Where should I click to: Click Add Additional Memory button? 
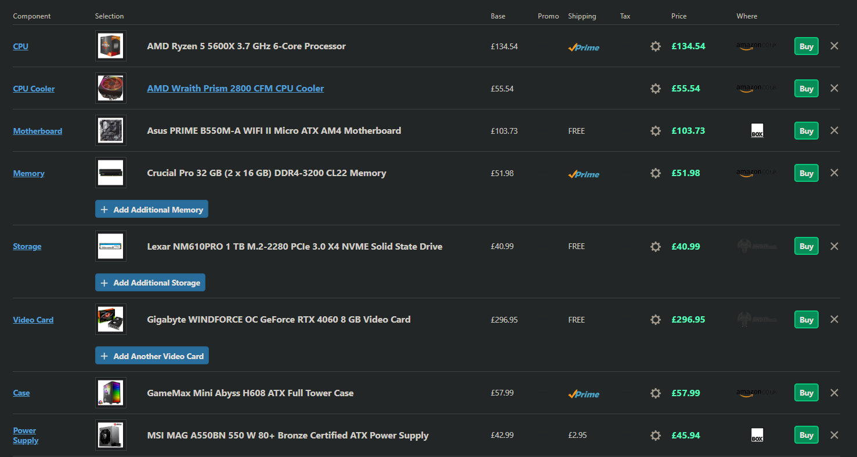click(151, 210)
